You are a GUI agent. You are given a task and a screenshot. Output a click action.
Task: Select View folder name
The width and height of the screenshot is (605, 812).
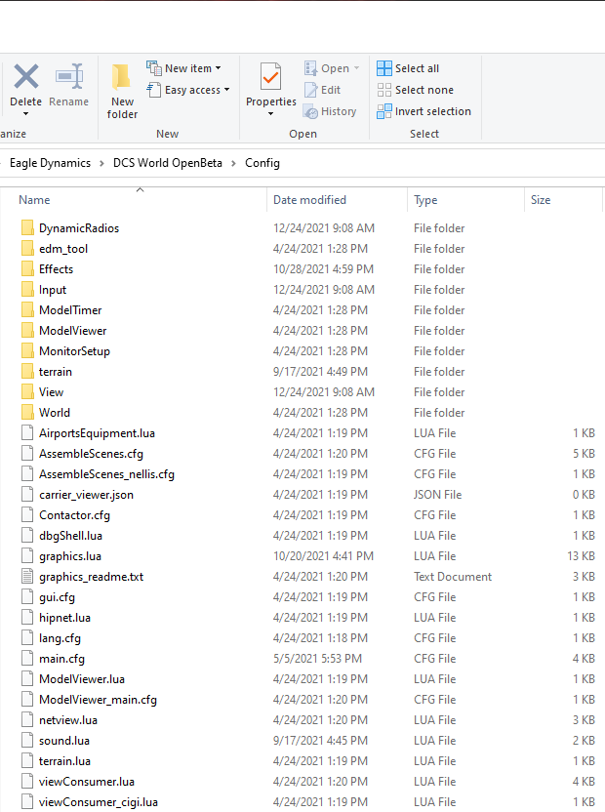click(52, 392)
